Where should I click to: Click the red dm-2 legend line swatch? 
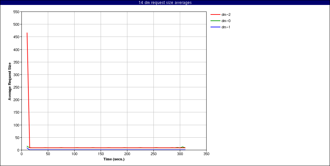point(215,14)
